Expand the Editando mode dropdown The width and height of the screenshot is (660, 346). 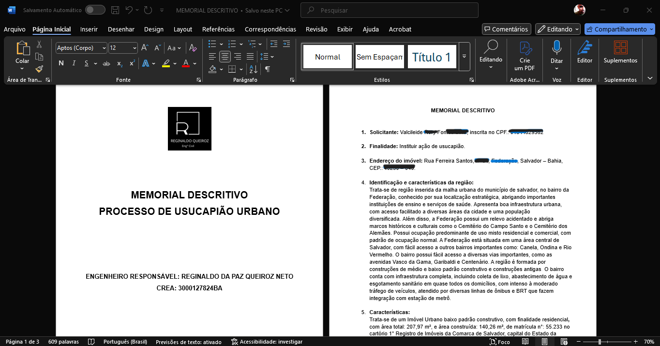pyautogui.click(x=557, y=29)
